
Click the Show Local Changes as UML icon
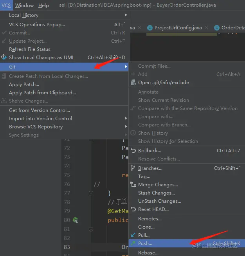coord(4,57)
